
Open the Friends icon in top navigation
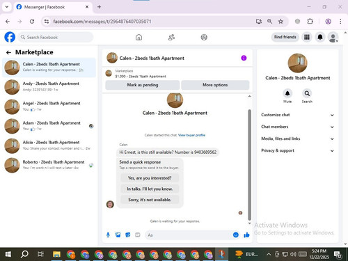[x=171, y=37]
